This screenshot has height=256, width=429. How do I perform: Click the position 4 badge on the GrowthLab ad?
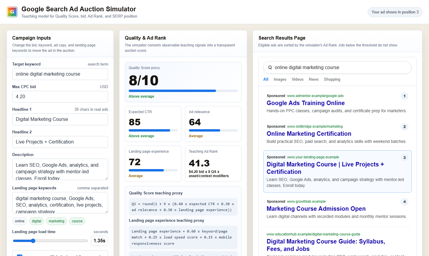(404, 202)
